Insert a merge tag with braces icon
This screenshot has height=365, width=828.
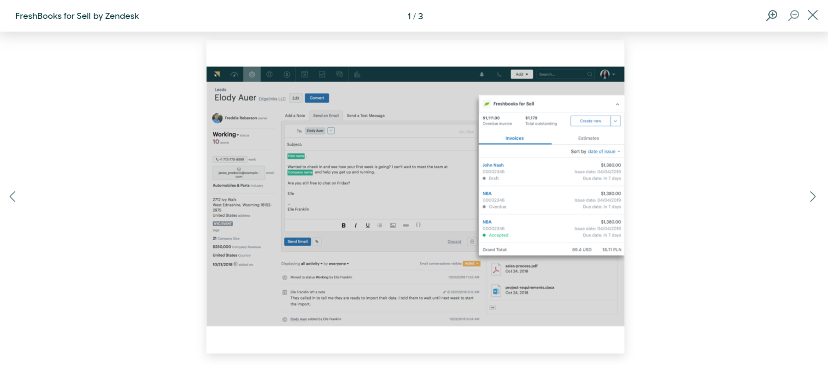[x=419, y=225]
